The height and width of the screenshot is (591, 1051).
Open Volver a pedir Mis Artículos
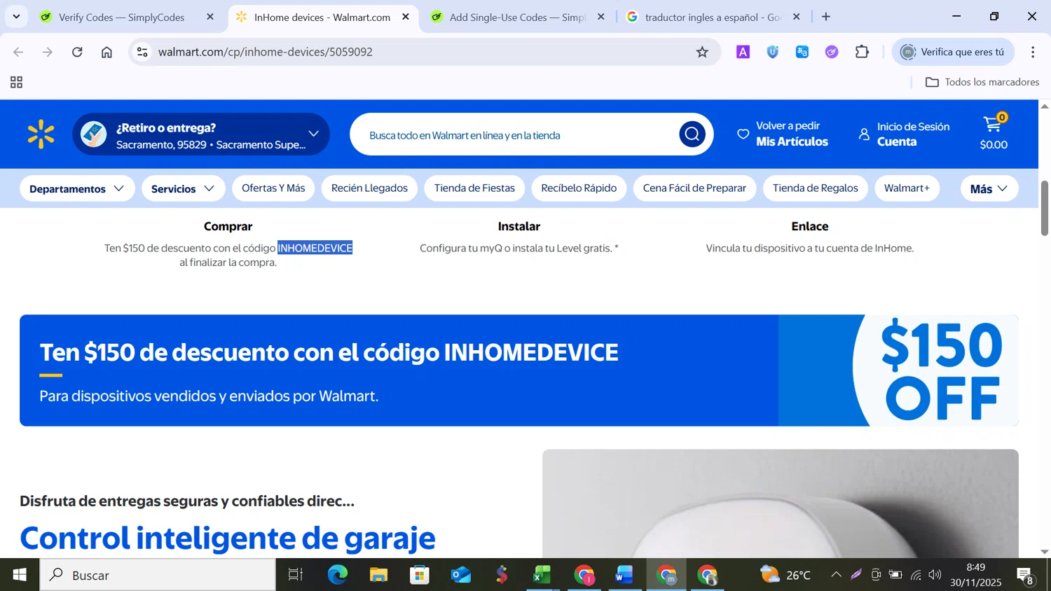pos(783,134)
